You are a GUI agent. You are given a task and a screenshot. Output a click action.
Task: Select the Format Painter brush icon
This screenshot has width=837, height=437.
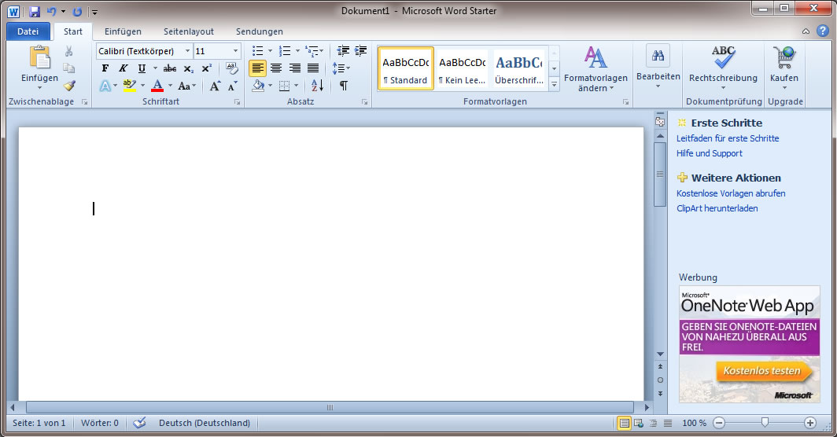pyautogui.click(x=69, y=86)
